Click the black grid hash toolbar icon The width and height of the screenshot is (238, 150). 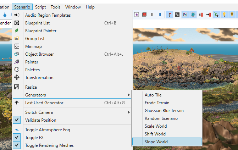[x=152, y=15]
